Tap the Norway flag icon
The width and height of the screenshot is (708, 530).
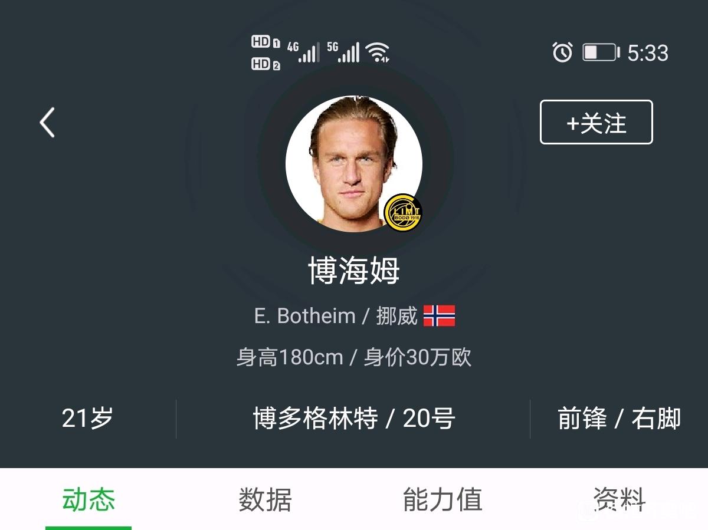click(x=439, y=316)
